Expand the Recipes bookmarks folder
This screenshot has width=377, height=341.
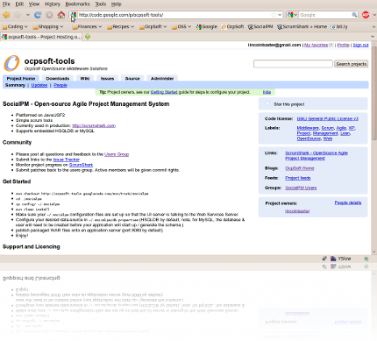tap(120, 26)
